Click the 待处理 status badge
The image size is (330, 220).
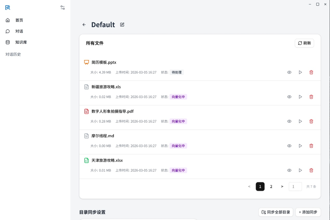click(x=177, y=72)
